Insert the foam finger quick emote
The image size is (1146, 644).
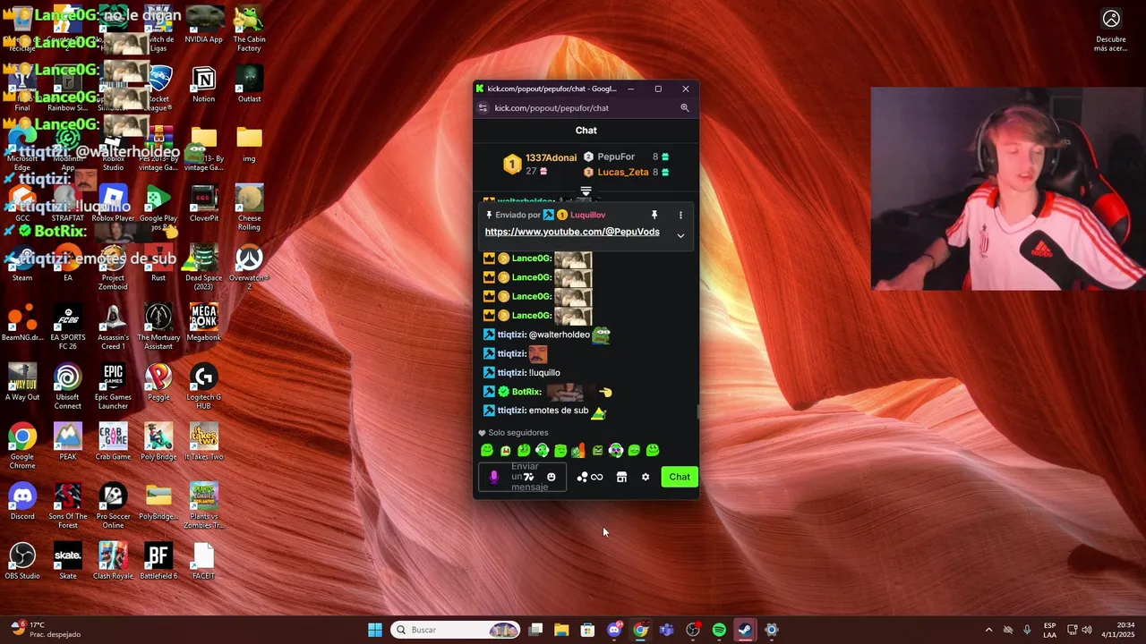578,450
